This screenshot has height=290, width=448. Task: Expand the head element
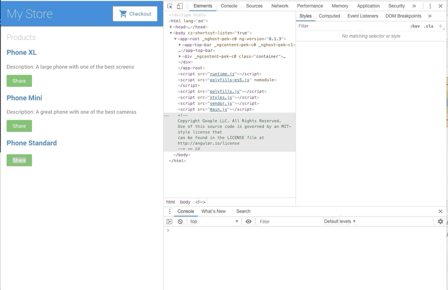[171, 27]
